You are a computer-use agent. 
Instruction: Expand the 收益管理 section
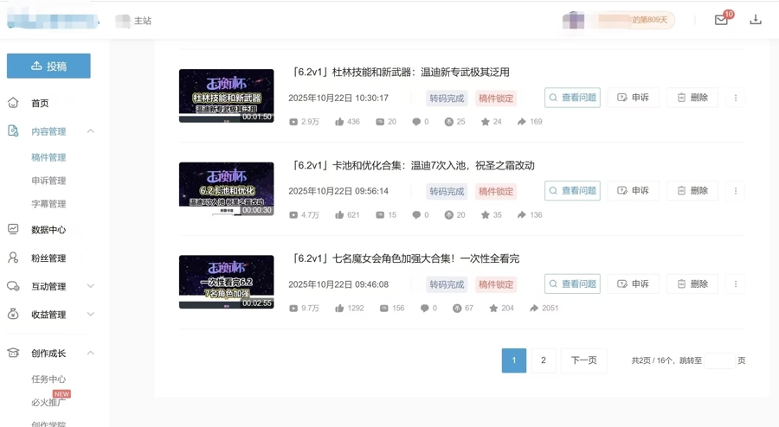pos(90,315)
